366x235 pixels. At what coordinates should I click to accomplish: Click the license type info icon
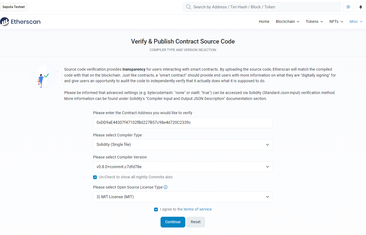click(x=166, y=187)
